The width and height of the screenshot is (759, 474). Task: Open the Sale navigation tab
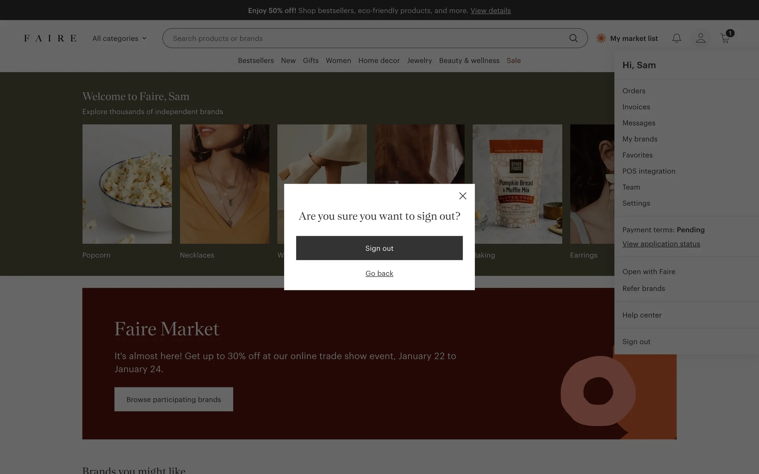[514, 60]
